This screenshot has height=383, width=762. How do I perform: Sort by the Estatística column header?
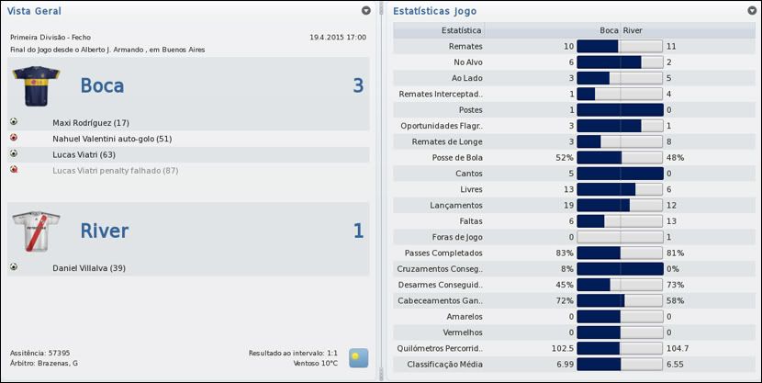click(441, 30)
